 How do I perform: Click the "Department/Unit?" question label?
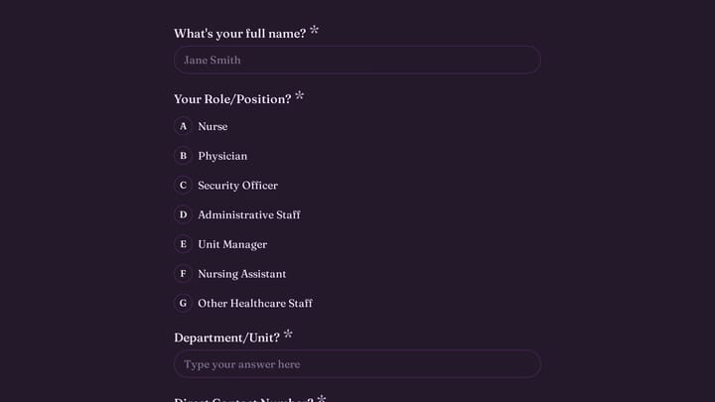coord(226,337)
